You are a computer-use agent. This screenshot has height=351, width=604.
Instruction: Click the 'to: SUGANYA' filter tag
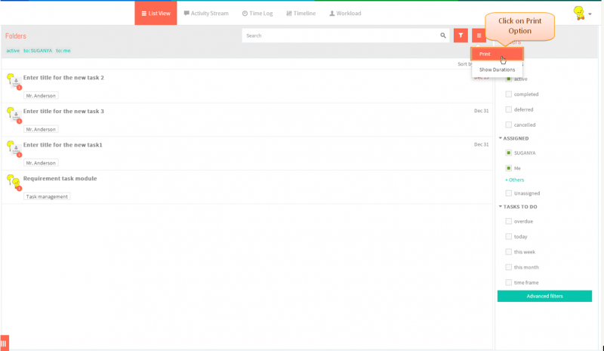coord(38,51)
